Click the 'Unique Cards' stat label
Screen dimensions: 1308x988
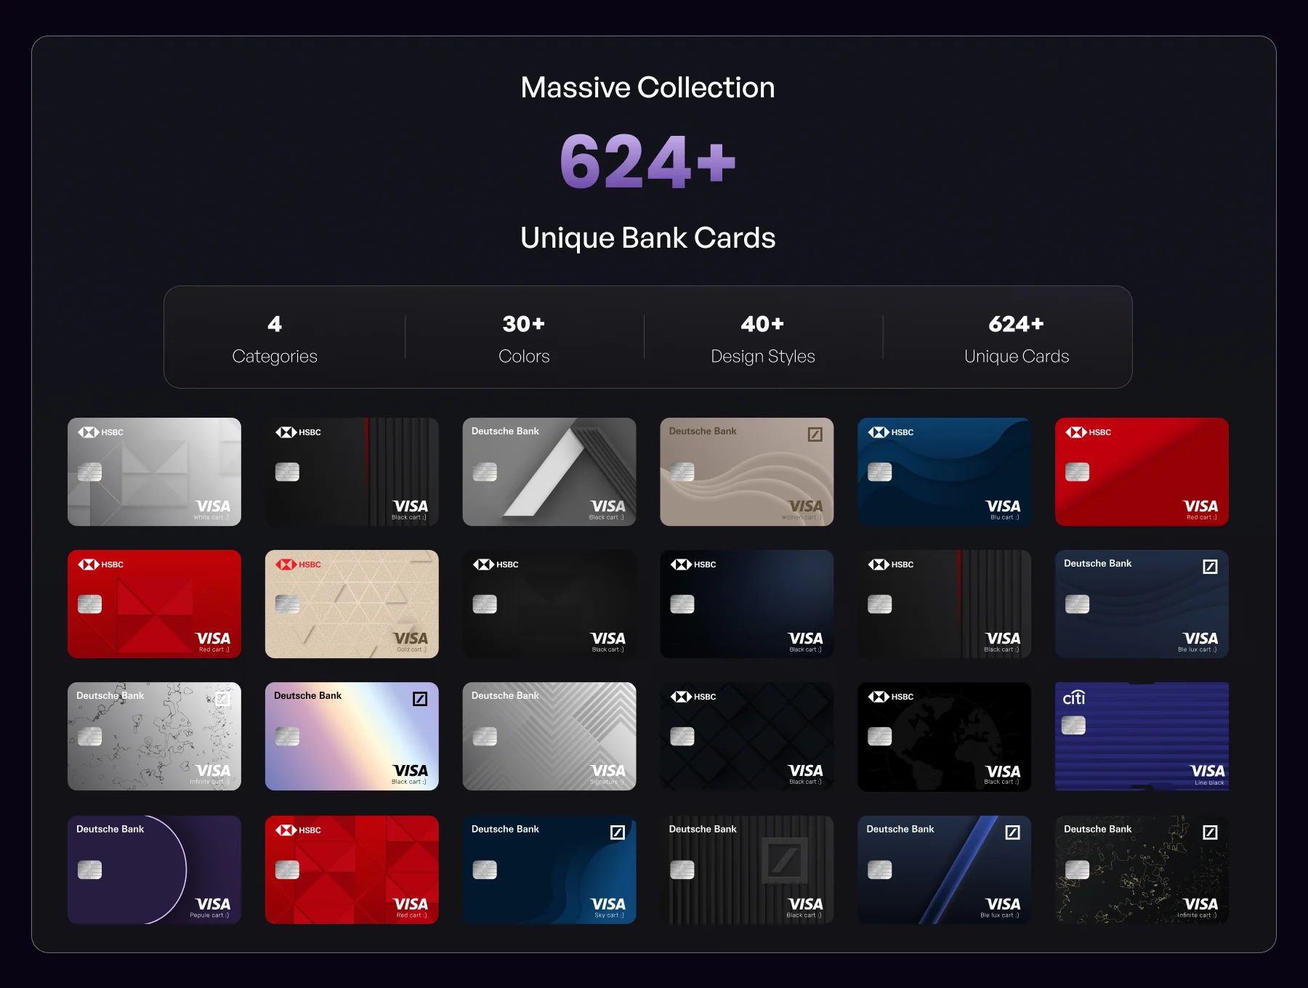[x=1017, y=356]
